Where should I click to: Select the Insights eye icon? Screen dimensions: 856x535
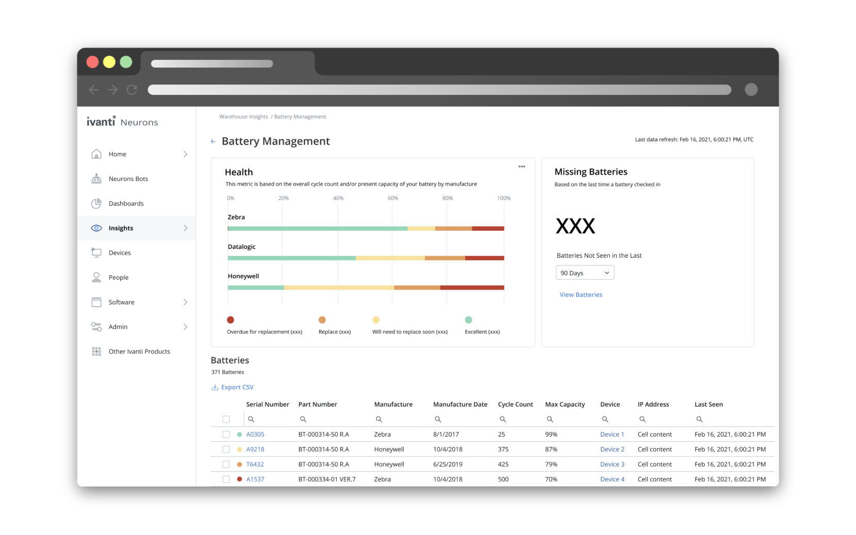[x=96, y=228]
